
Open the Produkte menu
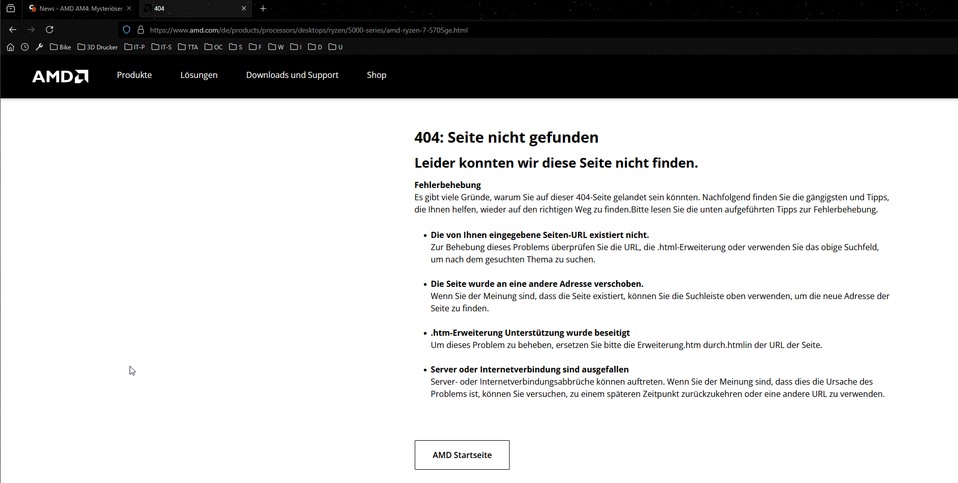(134, 75)
